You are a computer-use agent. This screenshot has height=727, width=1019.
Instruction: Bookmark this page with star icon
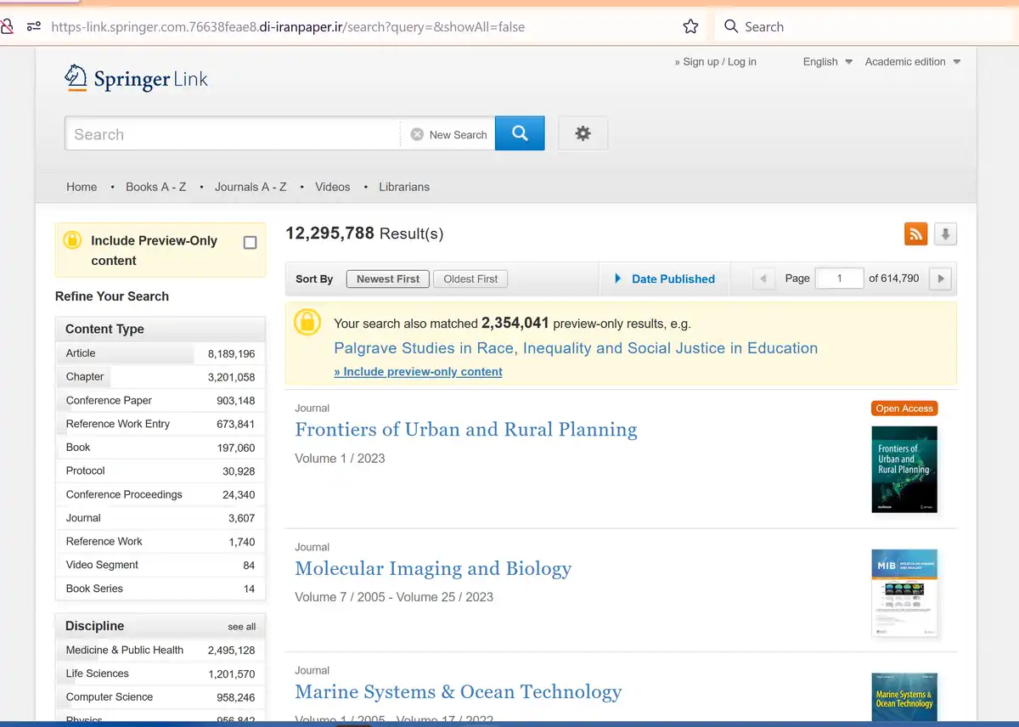click(690, 26)
